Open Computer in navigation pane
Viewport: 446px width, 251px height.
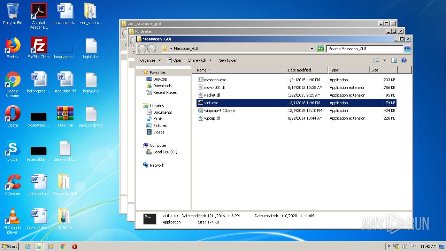pyautogui.click(x=154, y=145)
